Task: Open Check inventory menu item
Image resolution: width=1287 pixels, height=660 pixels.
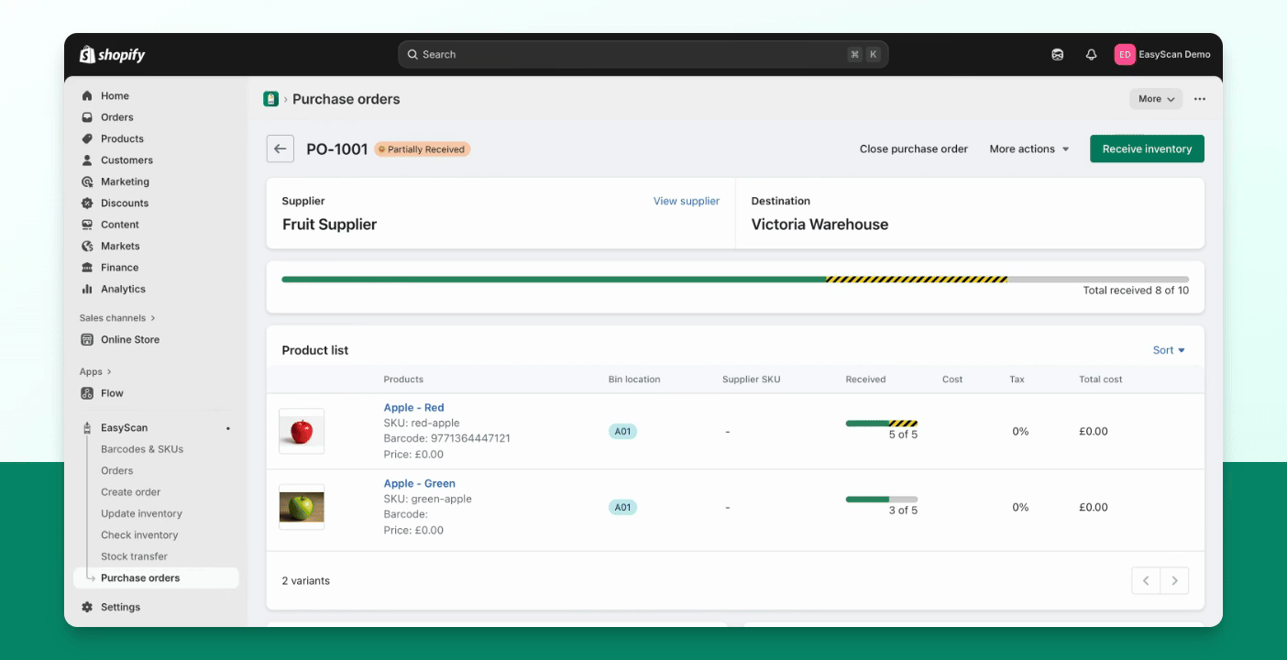Action: tap(139, 535)
